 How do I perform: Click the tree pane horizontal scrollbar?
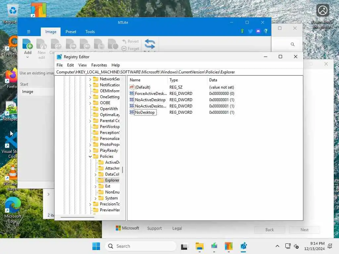pyautogui.click(x=77, y=217)
